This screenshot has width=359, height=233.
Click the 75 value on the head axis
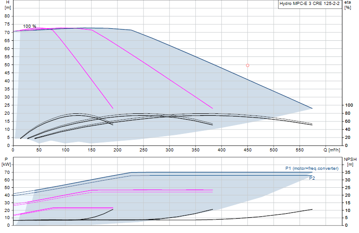pyautogui.click(x=7, y=24)
